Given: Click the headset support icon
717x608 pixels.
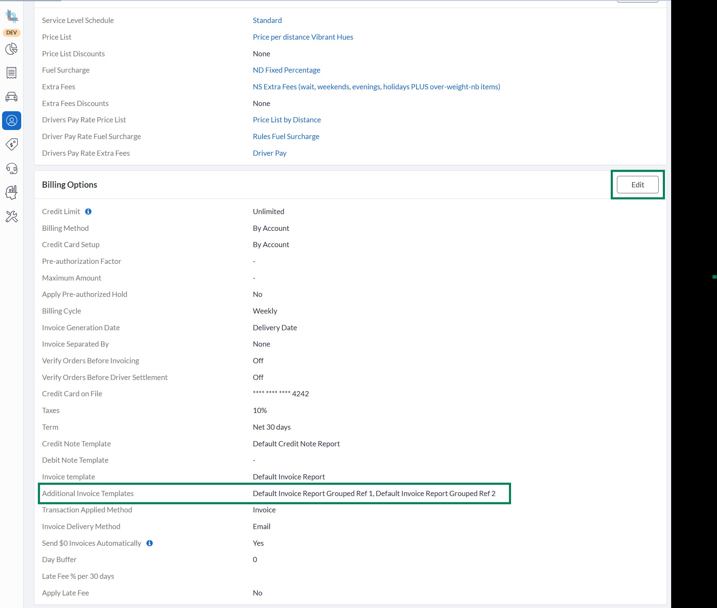Looking at the screenshot, I should click(11, 169).
